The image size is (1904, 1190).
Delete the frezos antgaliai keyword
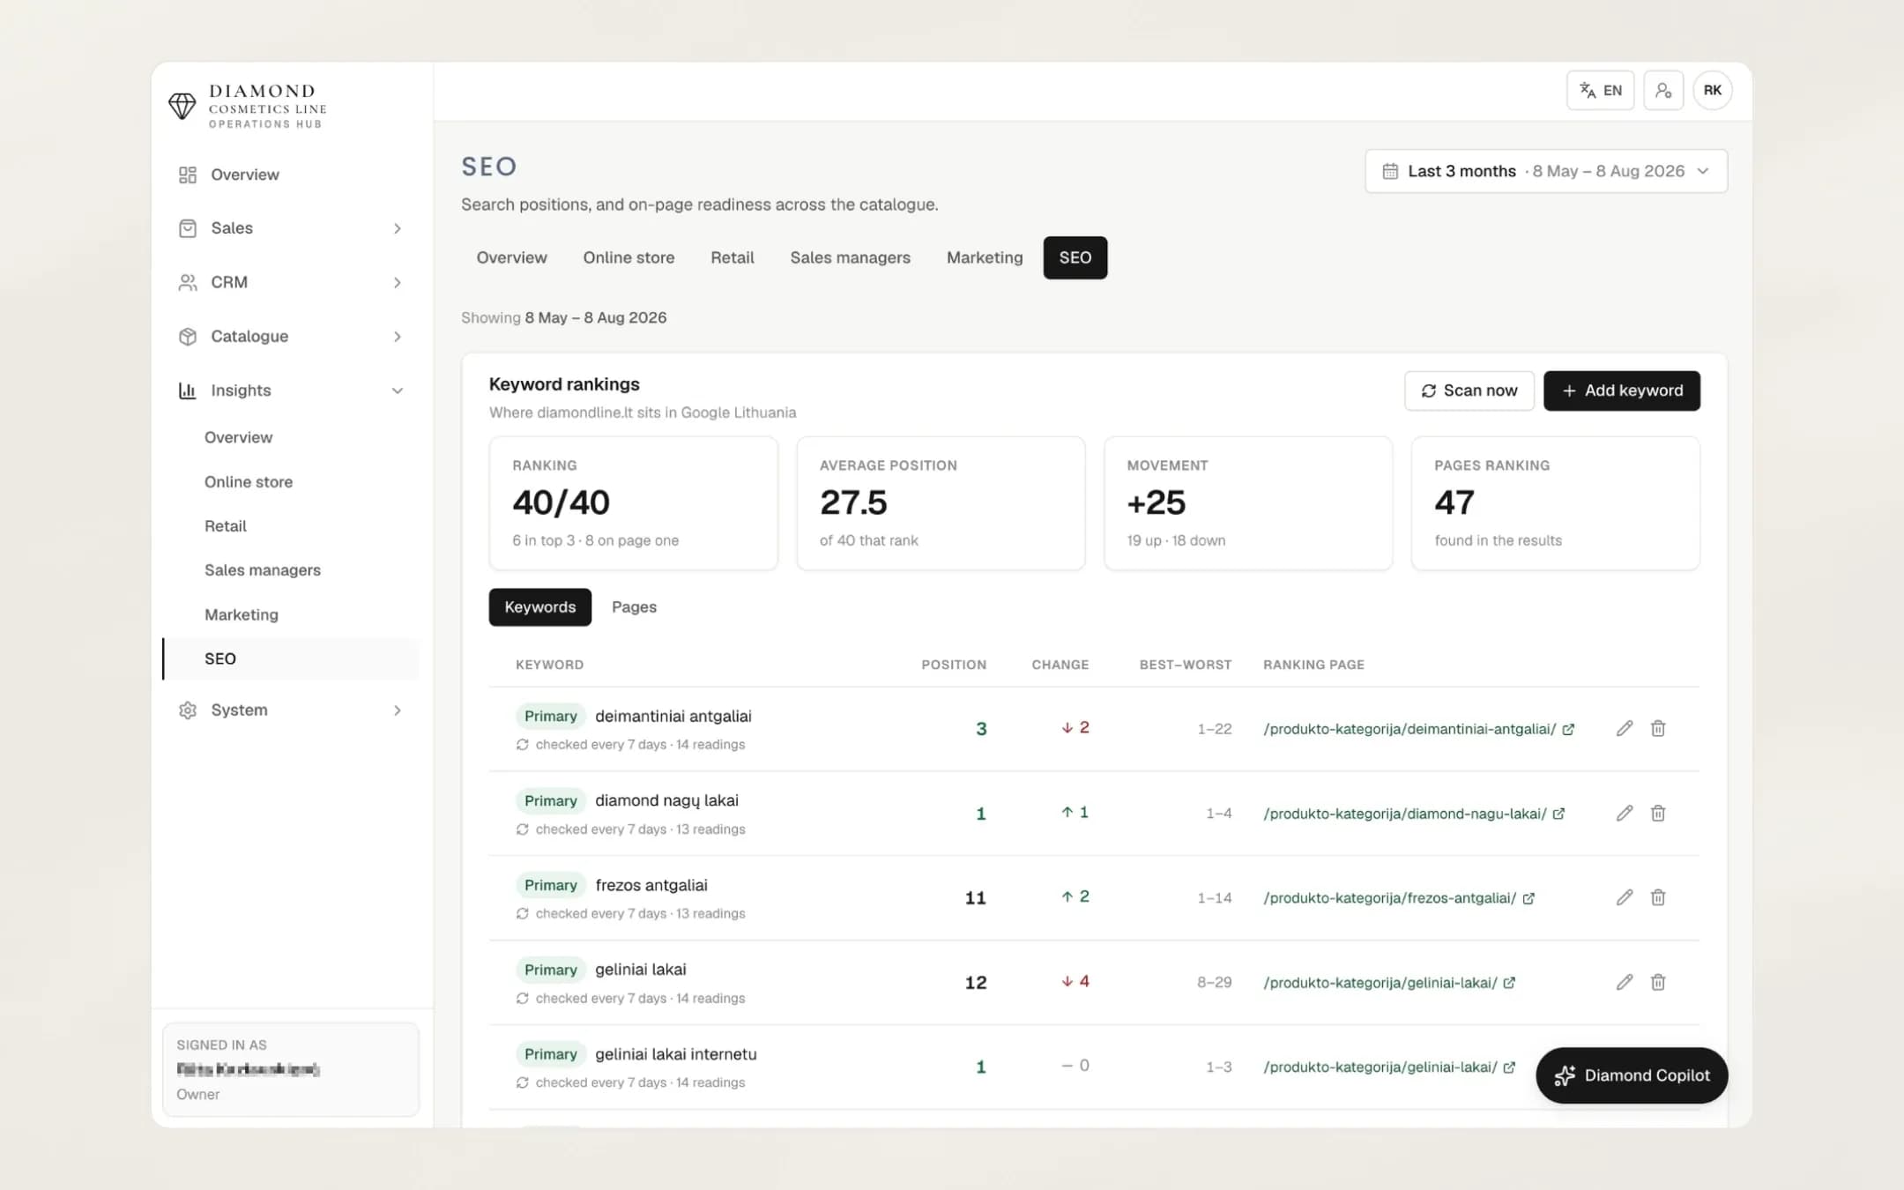click(1658, 897)
